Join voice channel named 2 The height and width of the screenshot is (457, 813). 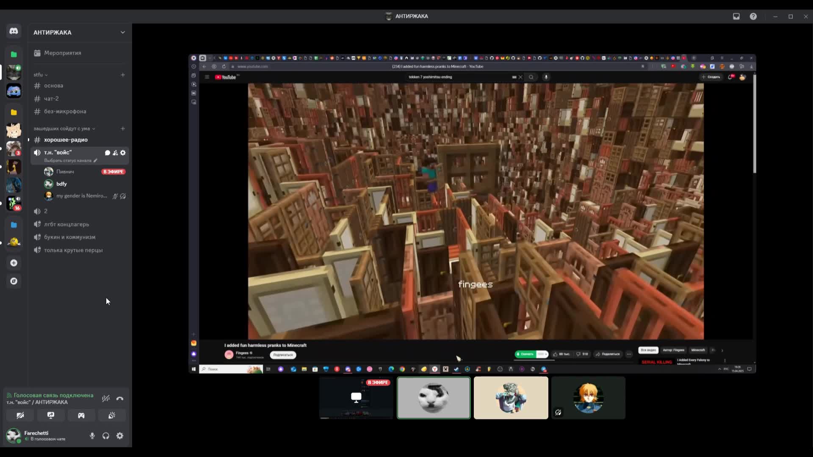(x=80, y=211)
